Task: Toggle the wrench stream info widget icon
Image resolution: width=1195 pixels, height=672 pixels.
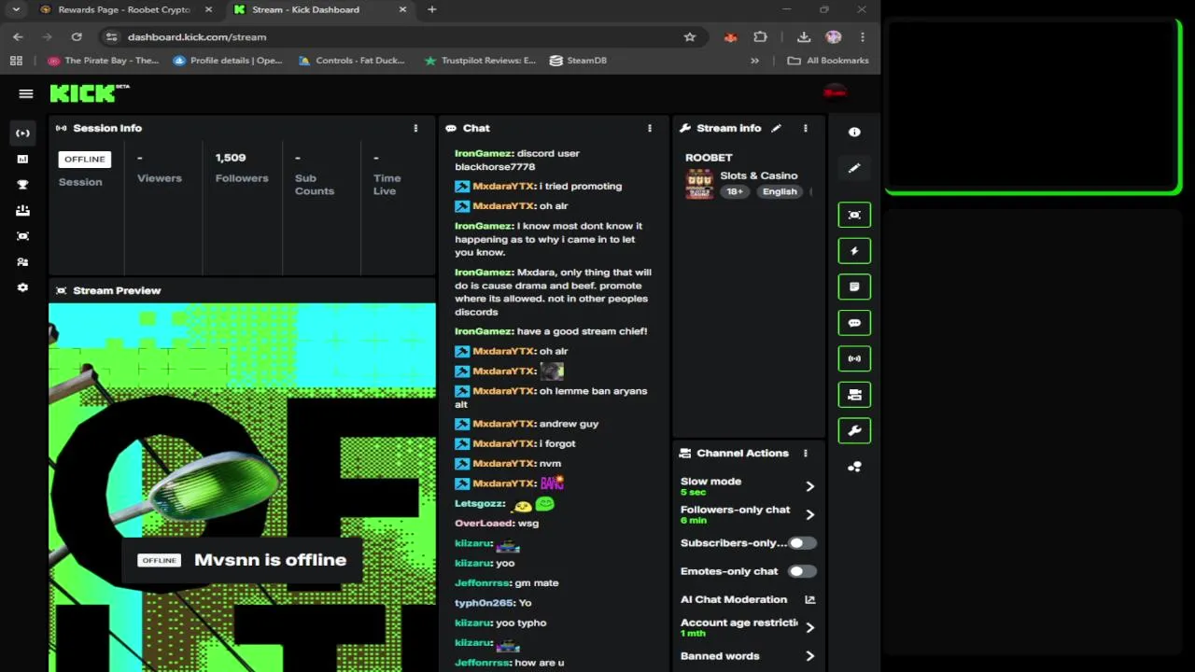Action: point(854,430)
